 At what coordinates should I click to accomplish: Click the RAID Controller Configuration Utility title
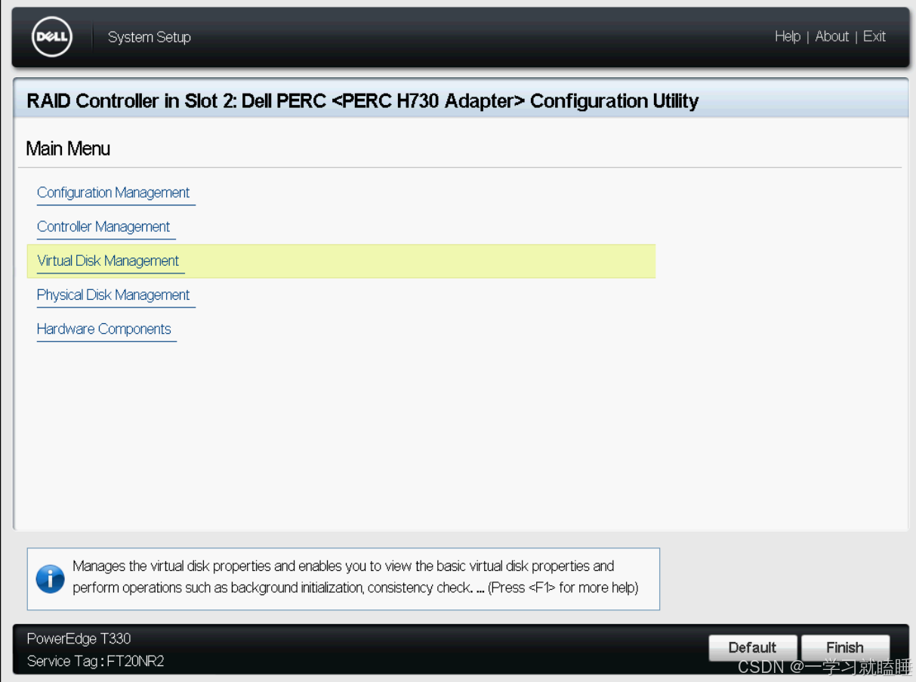pyautogui.click(x=362, y=101)
